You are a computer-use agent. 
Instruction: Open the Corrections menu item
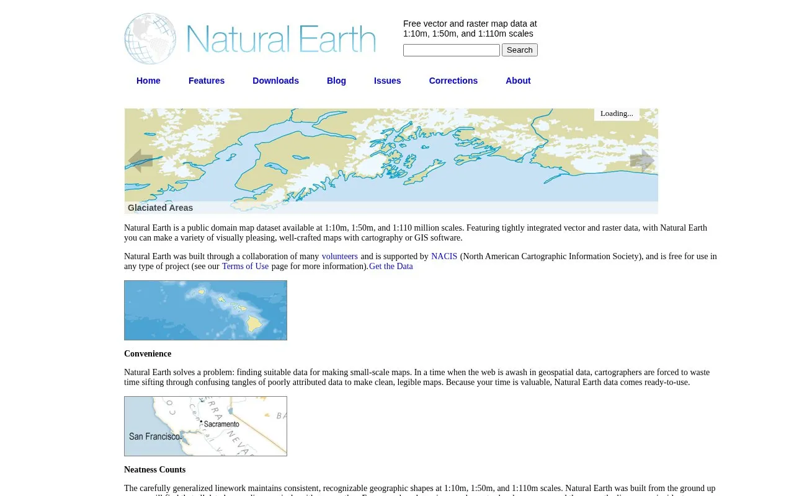point(453,81)
